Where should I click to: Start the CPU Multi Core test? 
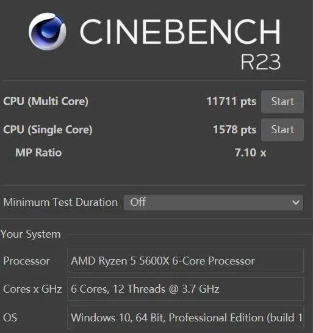tap(282, 101)
